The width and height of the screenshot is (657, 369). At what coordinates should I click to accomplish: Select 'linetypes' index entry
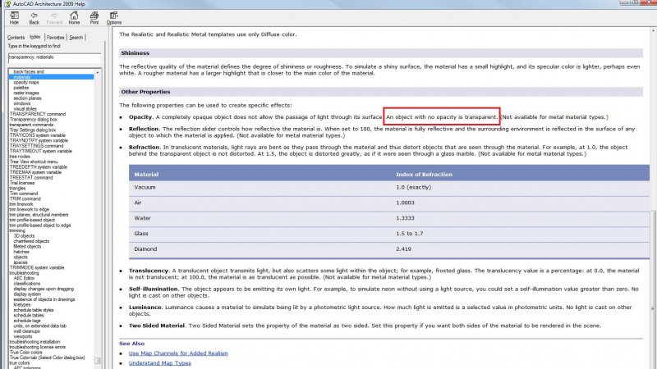coord(22,304)
